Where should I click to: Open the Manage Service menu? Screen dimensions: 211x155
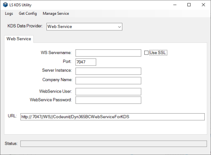coord(56,14)
